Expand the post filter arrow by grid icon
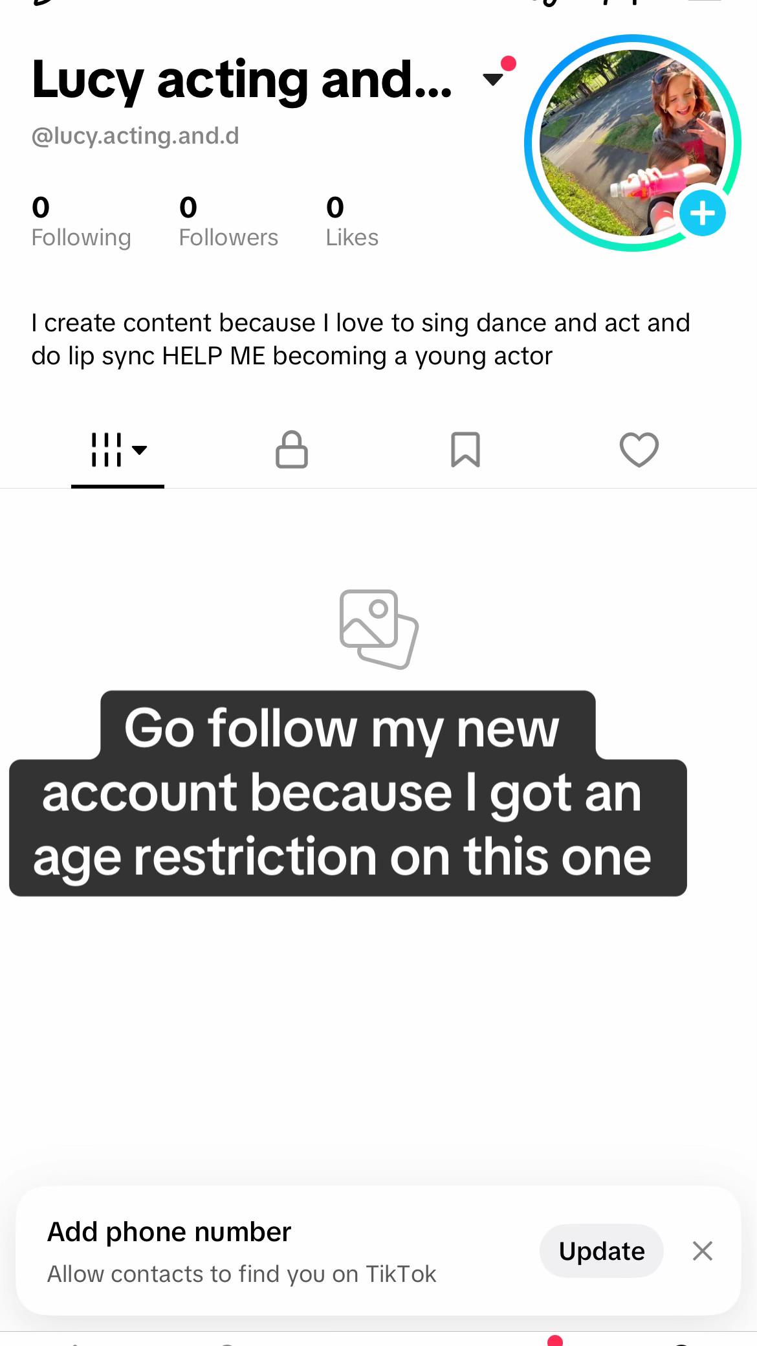This screenshot has width=757, height=1346. 139,449
